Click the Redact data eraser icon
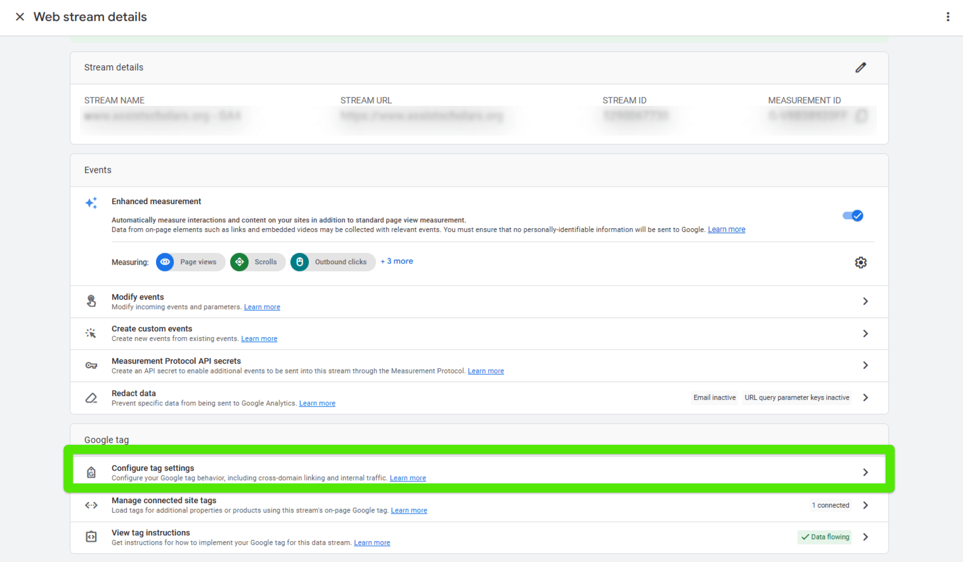This screenshot has width=963, height=562. (91, 398)
